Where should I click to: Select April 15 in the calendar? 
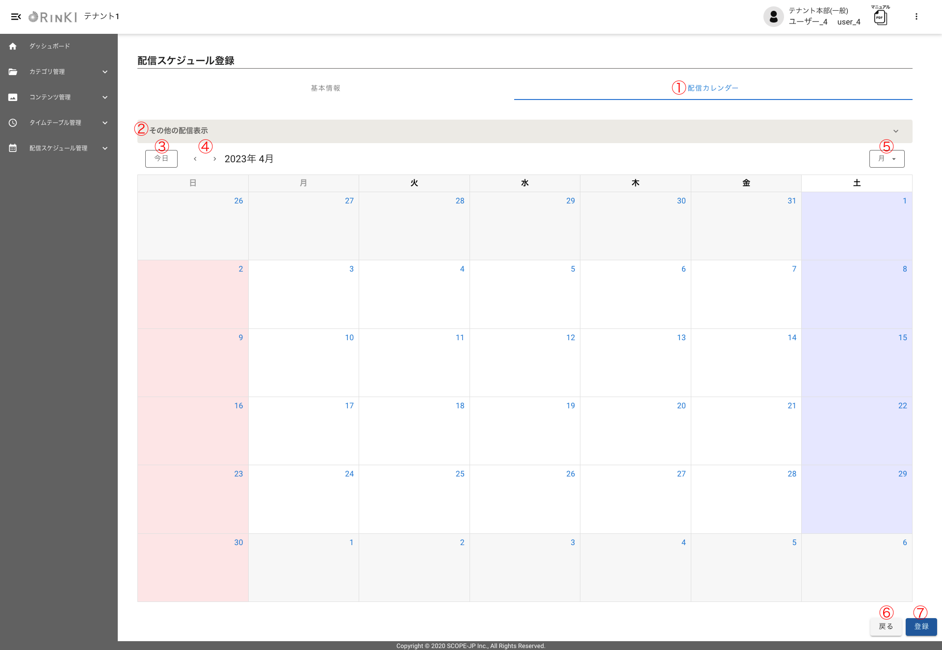[x=857, y=363]
